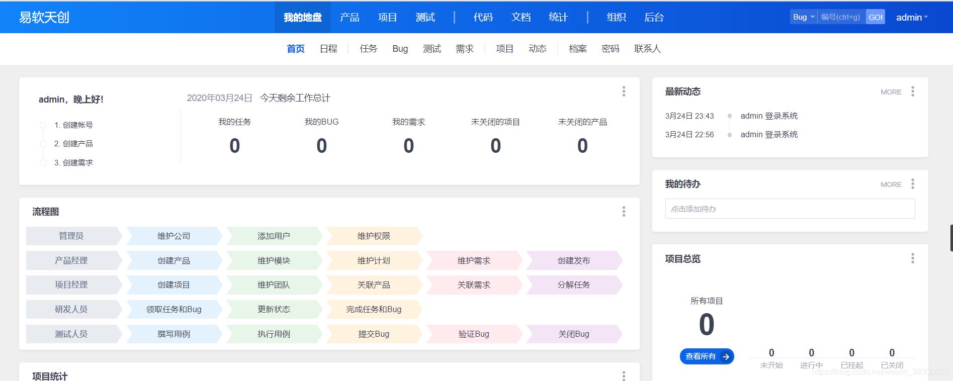Click the 我的BUG count zero
The width and height of the screenshot is (953, 381).
click(321, 146)
